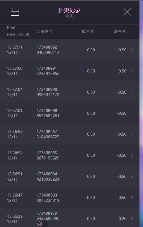
Task: Click the 盈利(¥) column header
Action: click(120, 31)
